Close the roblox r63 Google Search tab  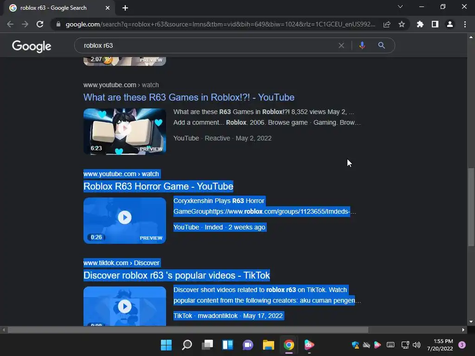[x=108, y=8]
